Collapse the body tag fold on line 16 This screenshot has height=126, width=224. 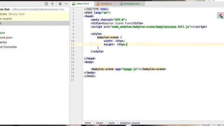[83, 62]
